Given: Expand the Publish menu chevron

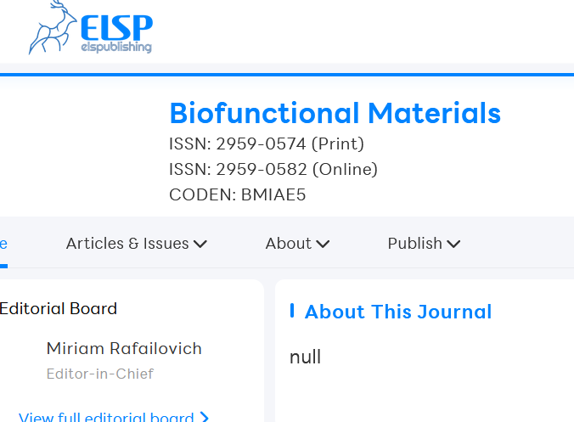Looking at the screenshot, I should (453, 244).
